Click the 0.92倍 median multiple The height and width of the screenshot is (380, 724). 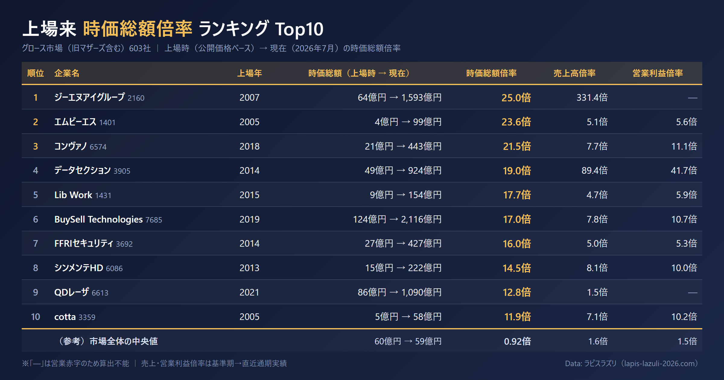pos(517,341)
